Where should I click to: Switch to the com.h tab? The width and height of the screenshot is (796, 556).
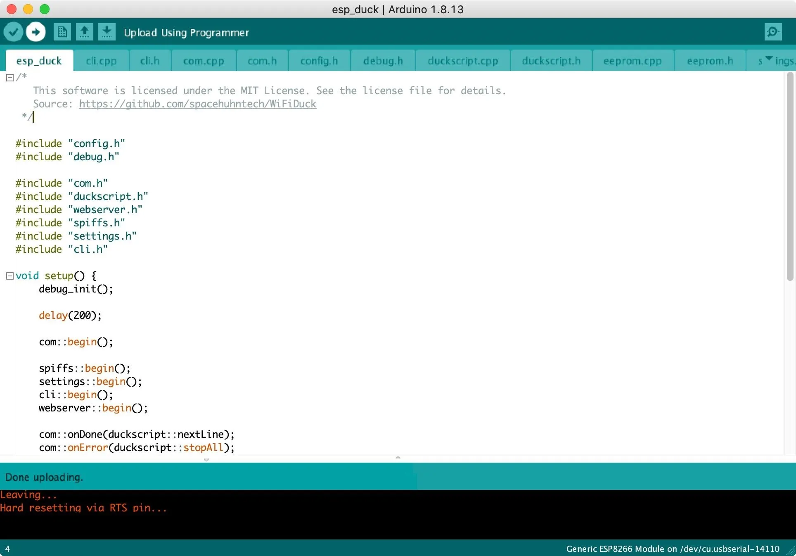(x=262, y=61)
